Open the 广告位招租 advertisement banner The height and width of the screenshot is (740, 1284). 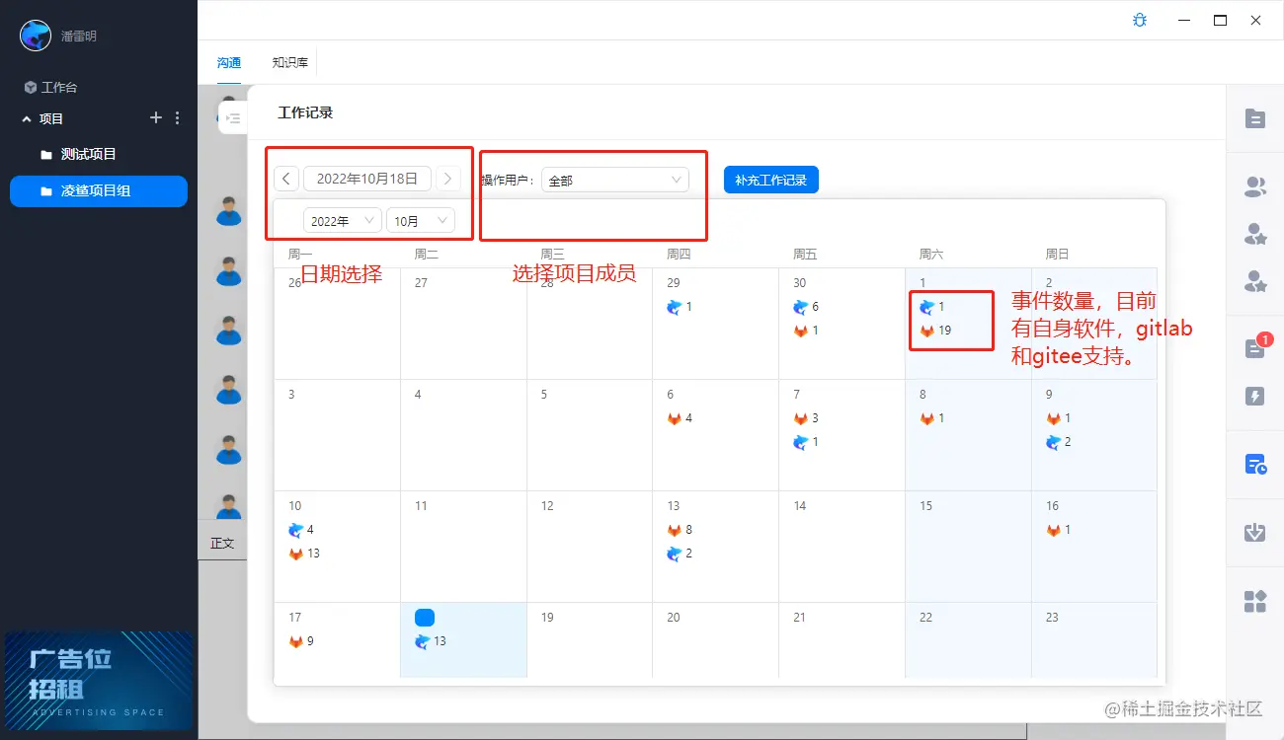coord(99,680)
